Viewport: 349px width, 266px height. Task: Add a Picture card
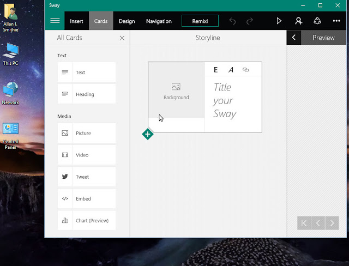[x=87, y=133]
